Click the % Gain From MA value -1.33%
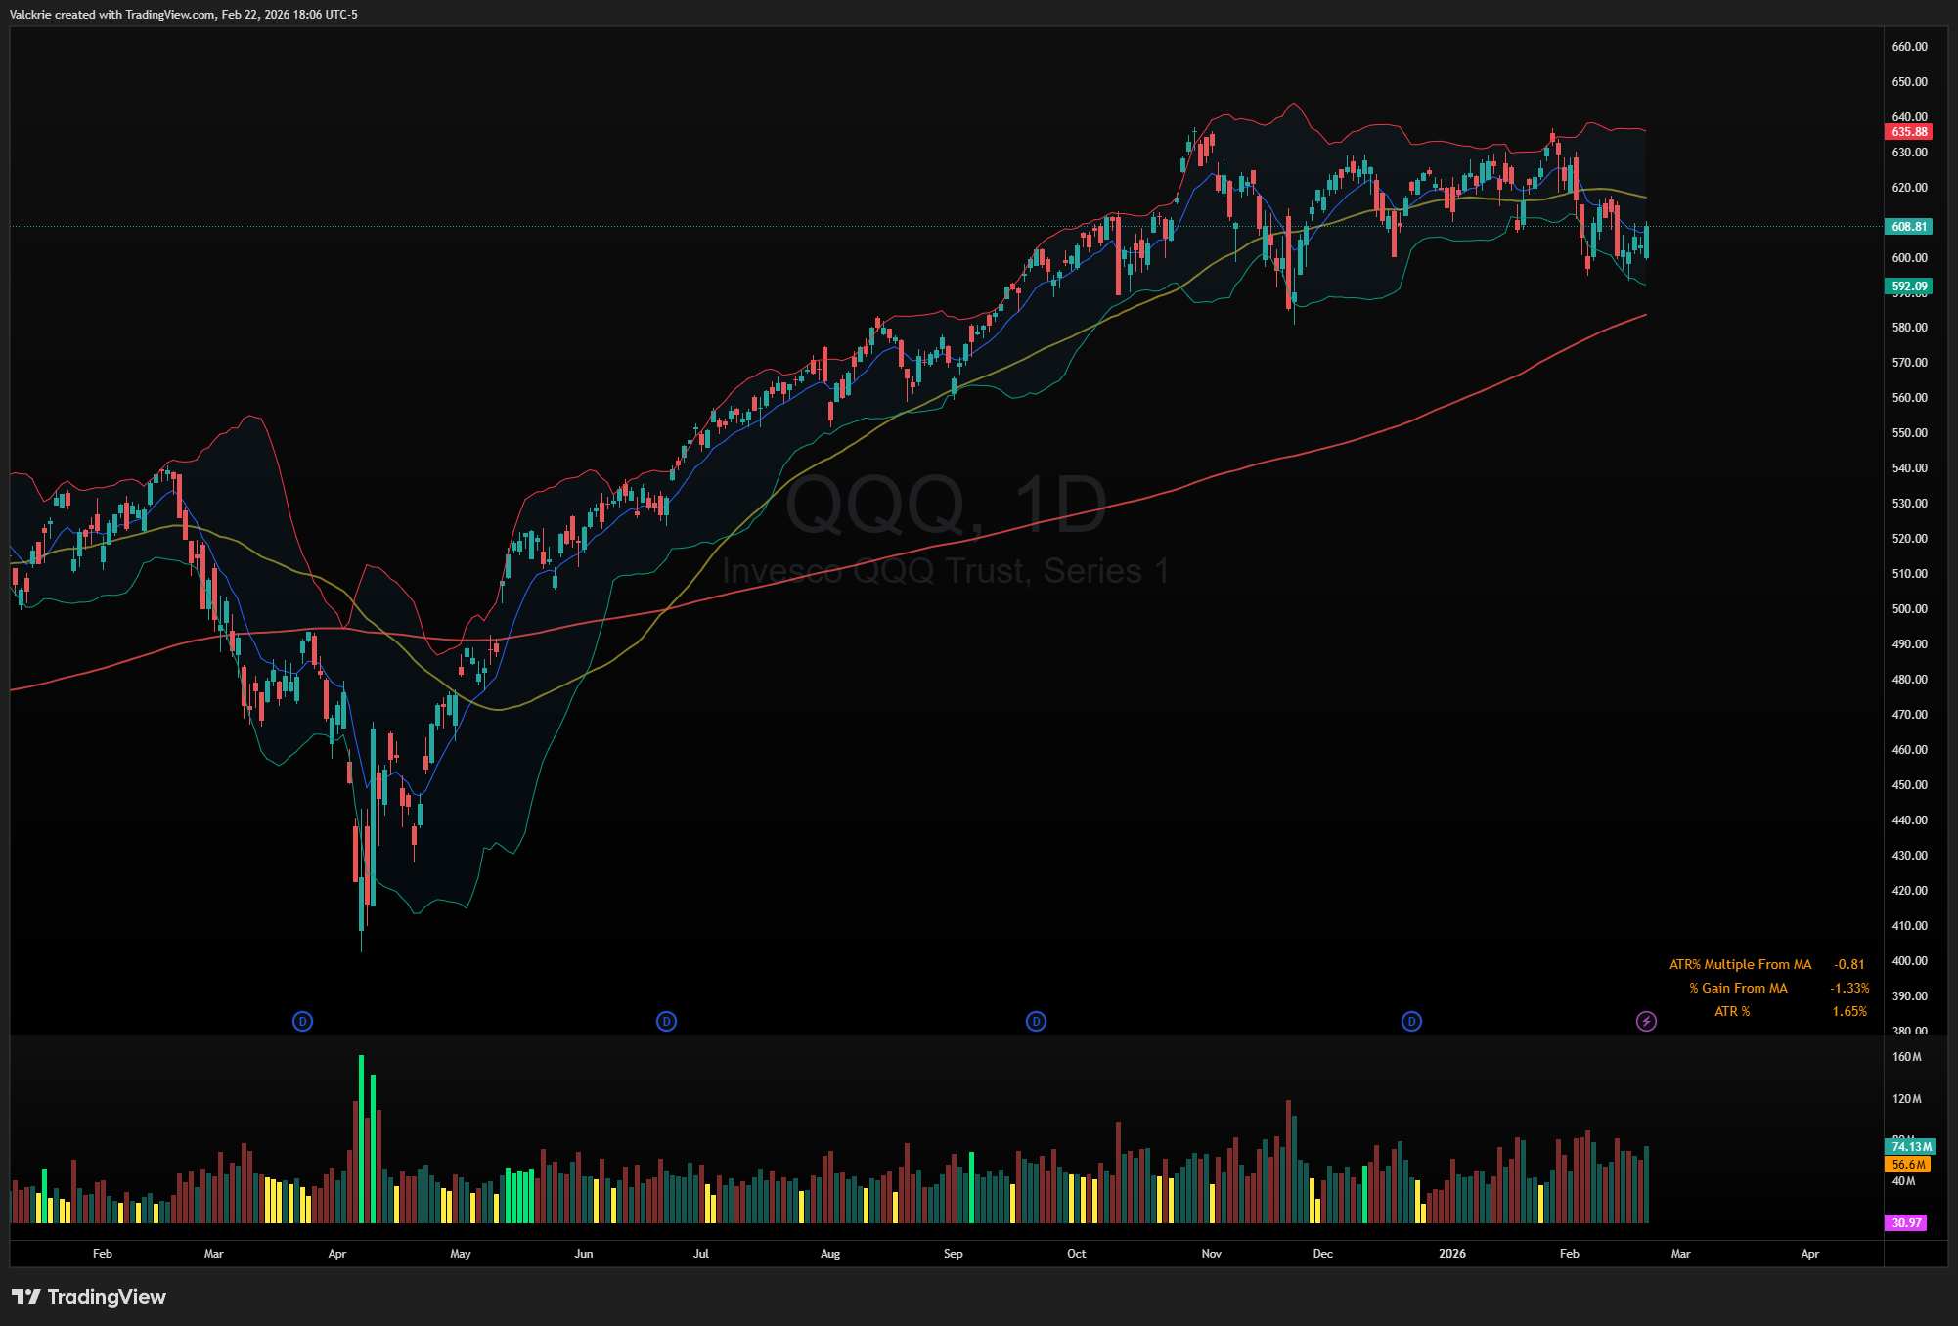This screenshot has width=1958, height=1326. [x=1849, y=988]
